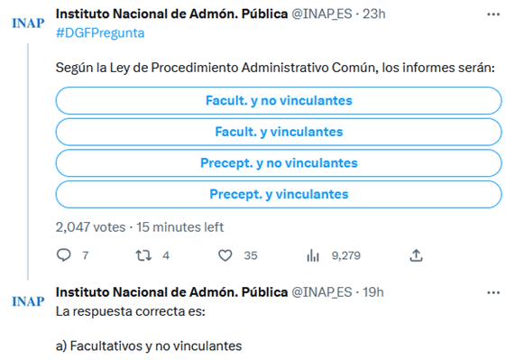Open the #DGFPregunta hashtag link
The height and width of the screenshot is (360, 515).
pos(100,33)
